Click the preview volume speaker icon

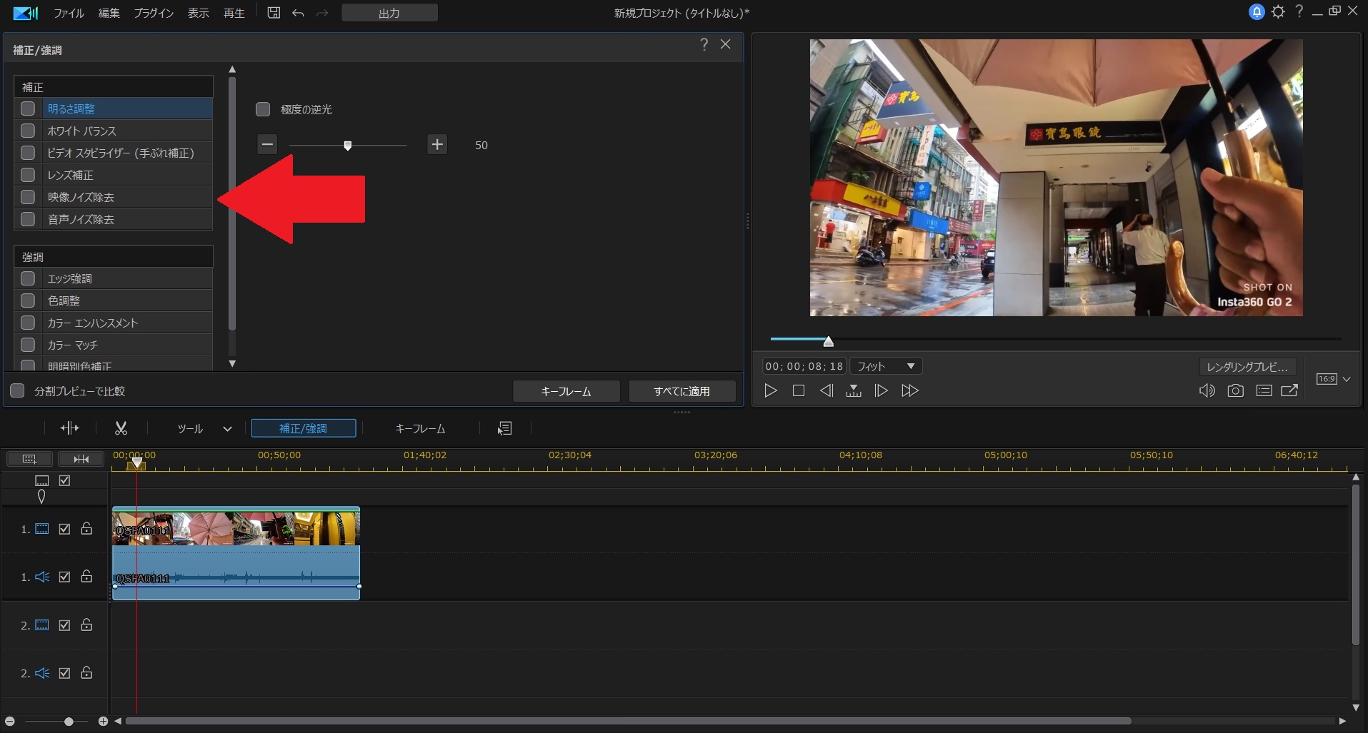point(1207,390)
